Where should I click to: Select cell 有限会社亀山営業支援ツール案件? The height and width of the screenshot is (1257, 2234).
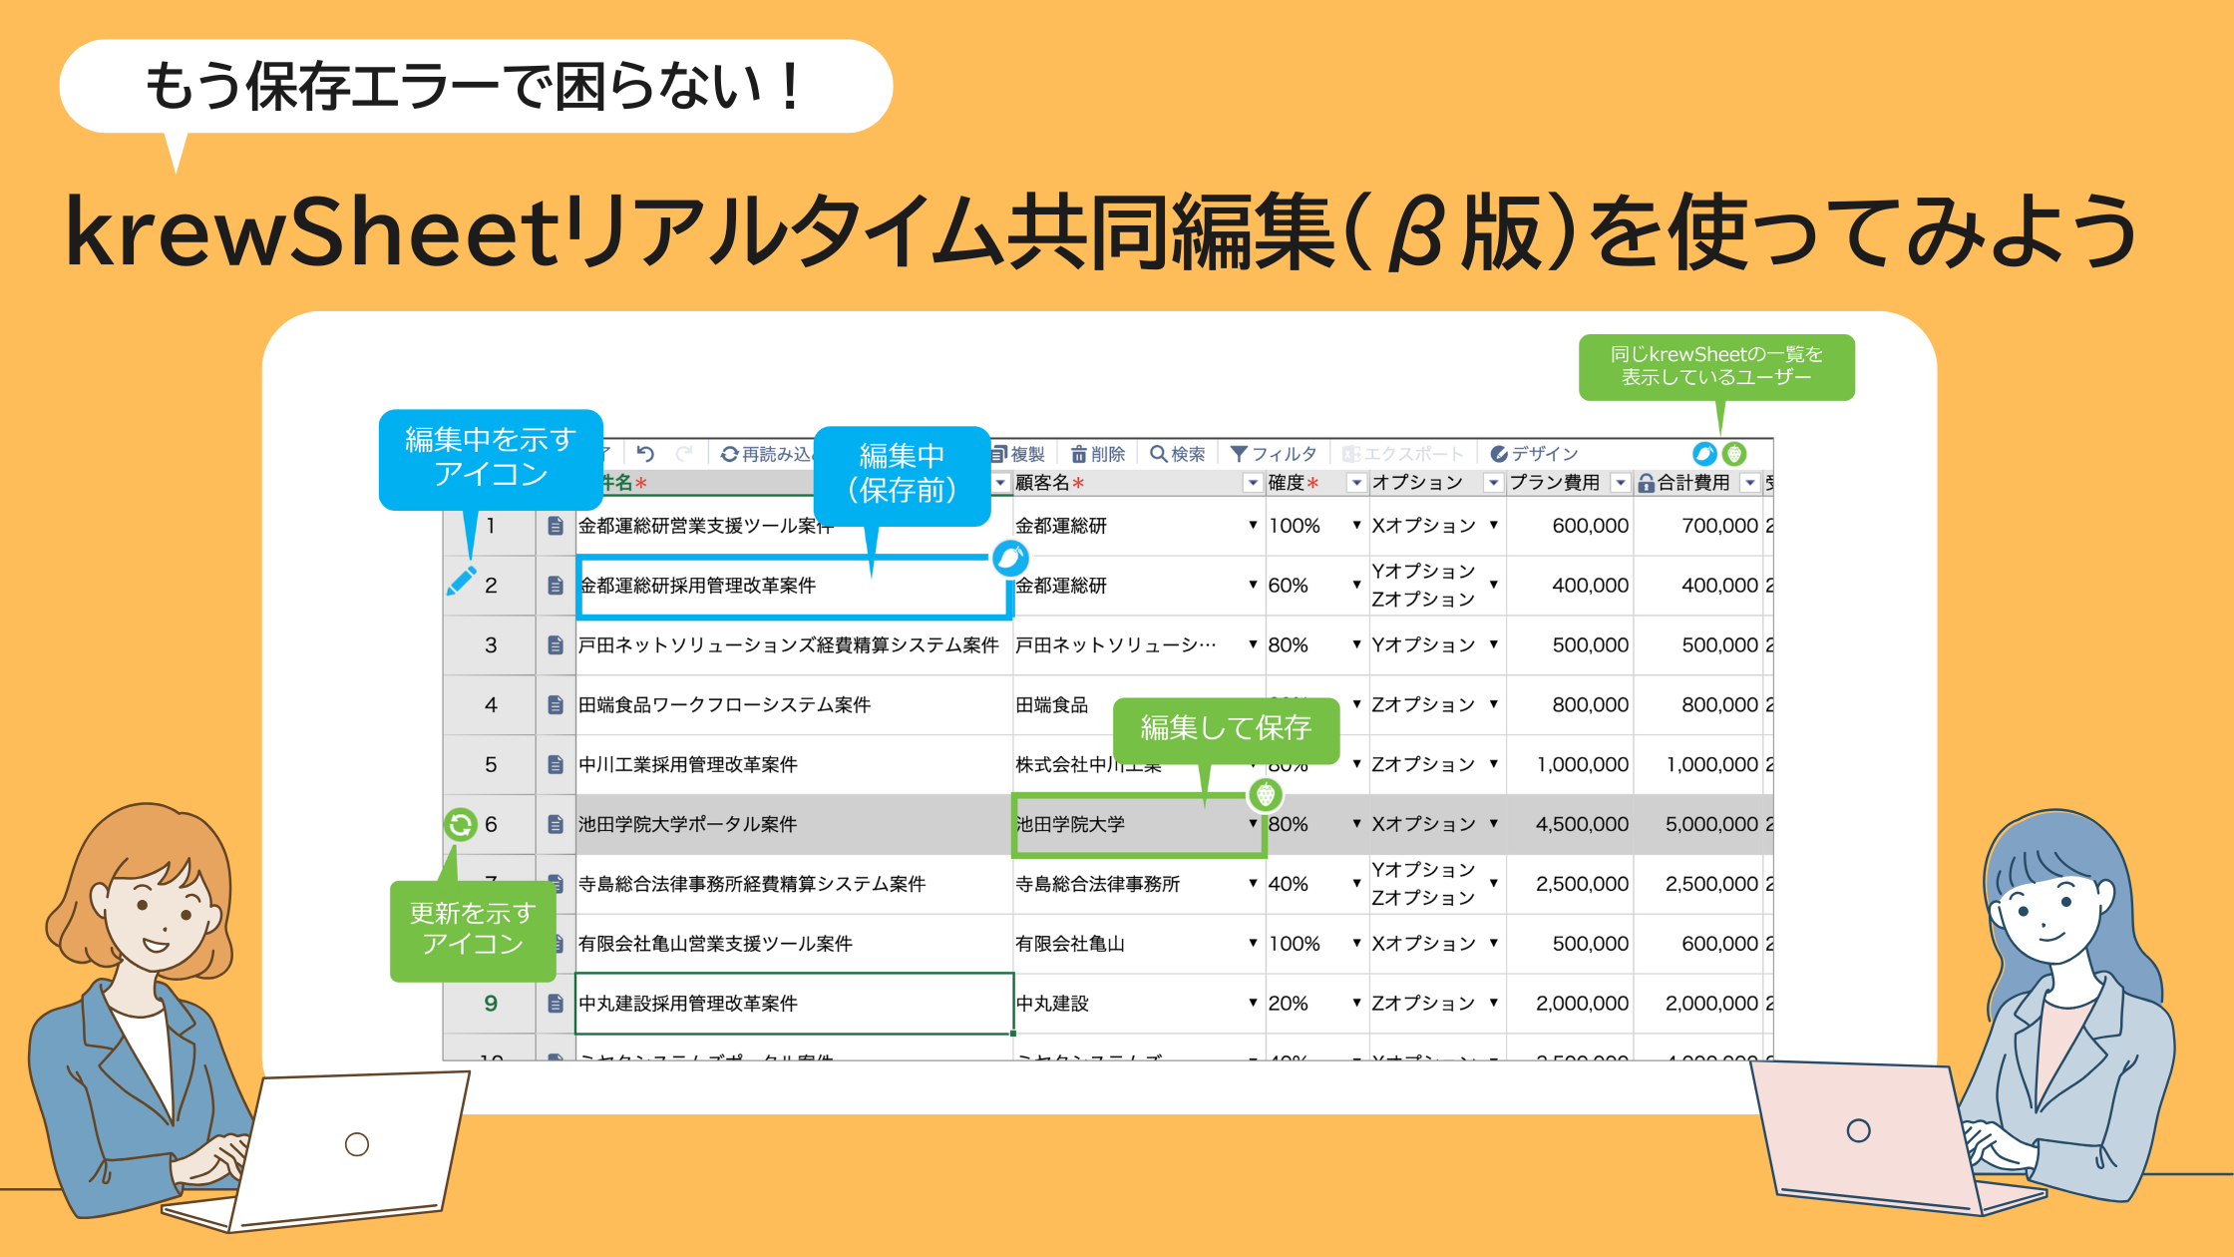click(x=794, y=944)
